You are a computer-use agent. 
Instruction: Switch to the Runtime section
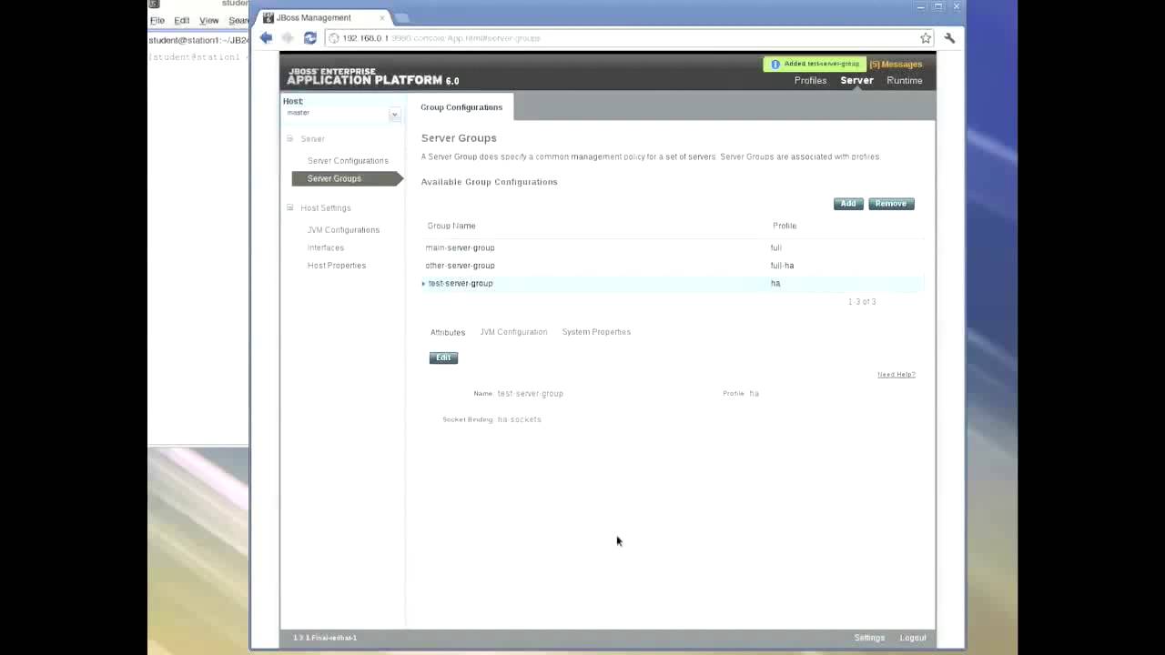coord(905,81)
